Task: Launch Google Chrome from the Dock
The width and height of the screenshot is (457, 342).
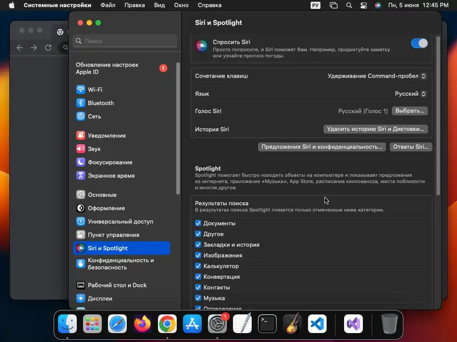Action: coord(167,324)
